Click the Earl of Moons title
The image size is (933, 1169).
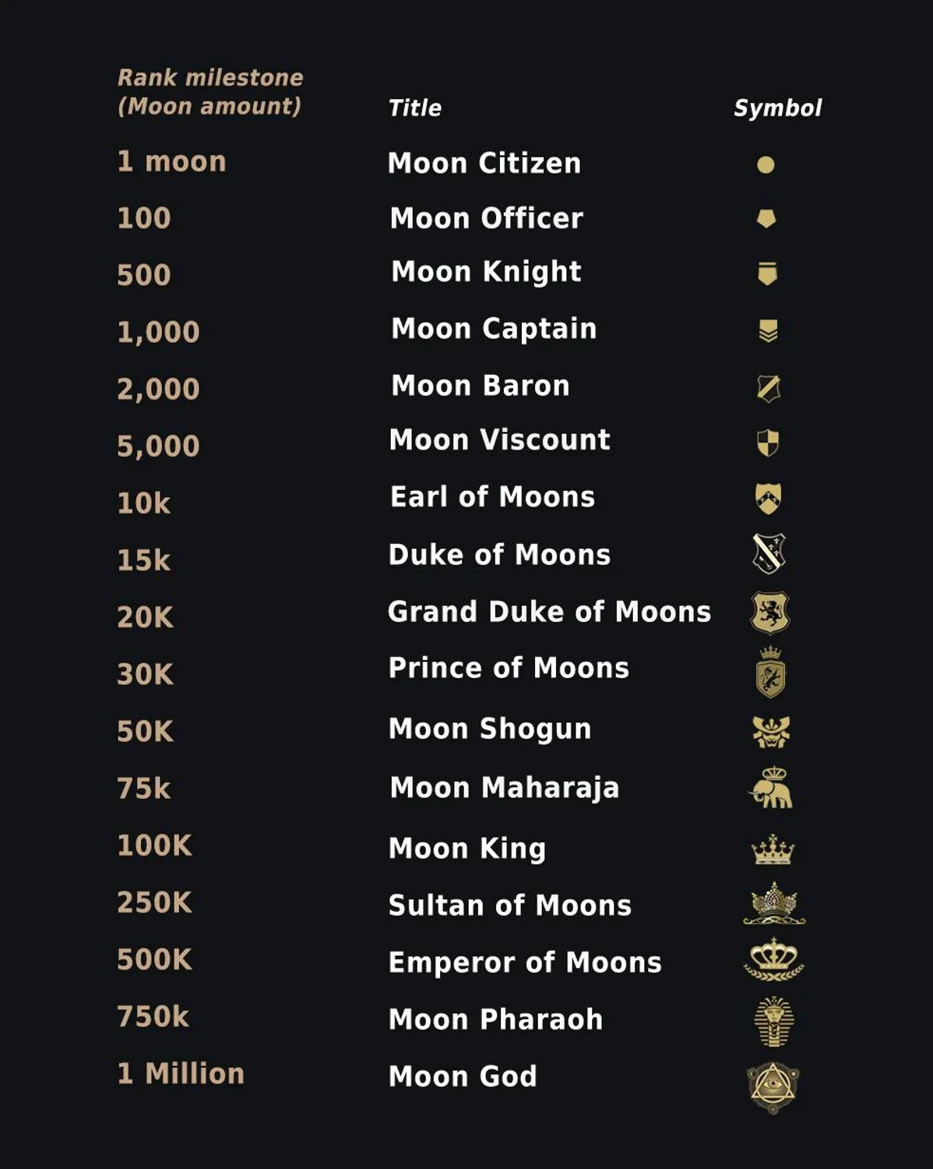click(492, 497)
